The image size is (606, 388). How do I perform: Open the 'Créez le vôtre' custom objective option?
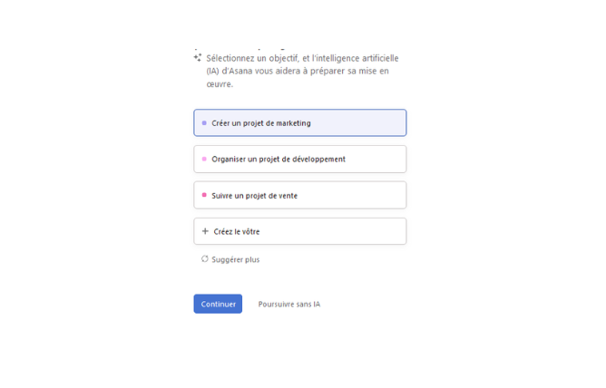click(237, 231)
